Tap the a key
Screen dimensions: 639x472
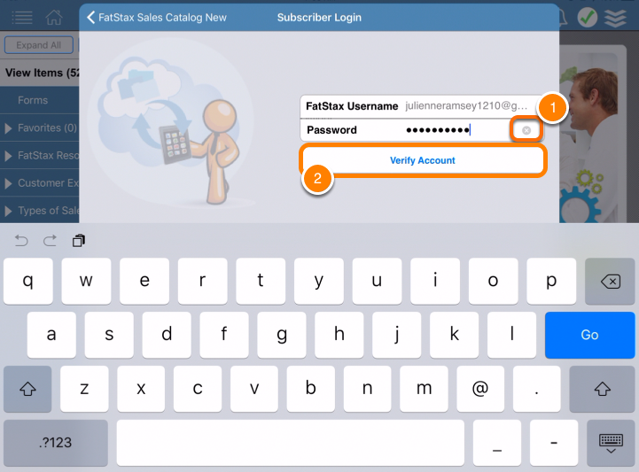tap(51, 335)
